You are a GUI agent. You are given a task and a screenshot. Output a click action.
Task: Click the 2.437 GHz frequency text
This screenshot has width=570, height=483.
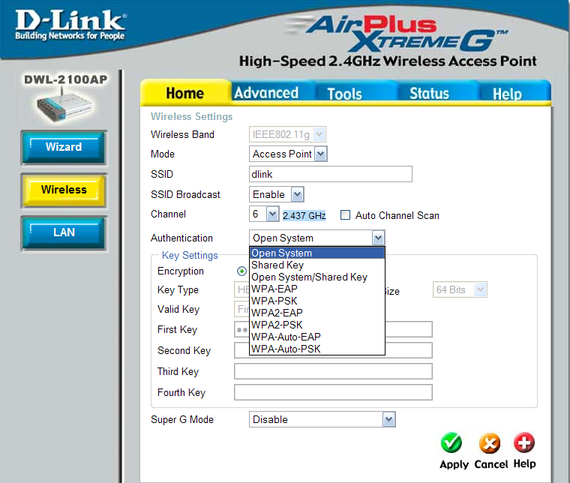click(x=304, y=215)
